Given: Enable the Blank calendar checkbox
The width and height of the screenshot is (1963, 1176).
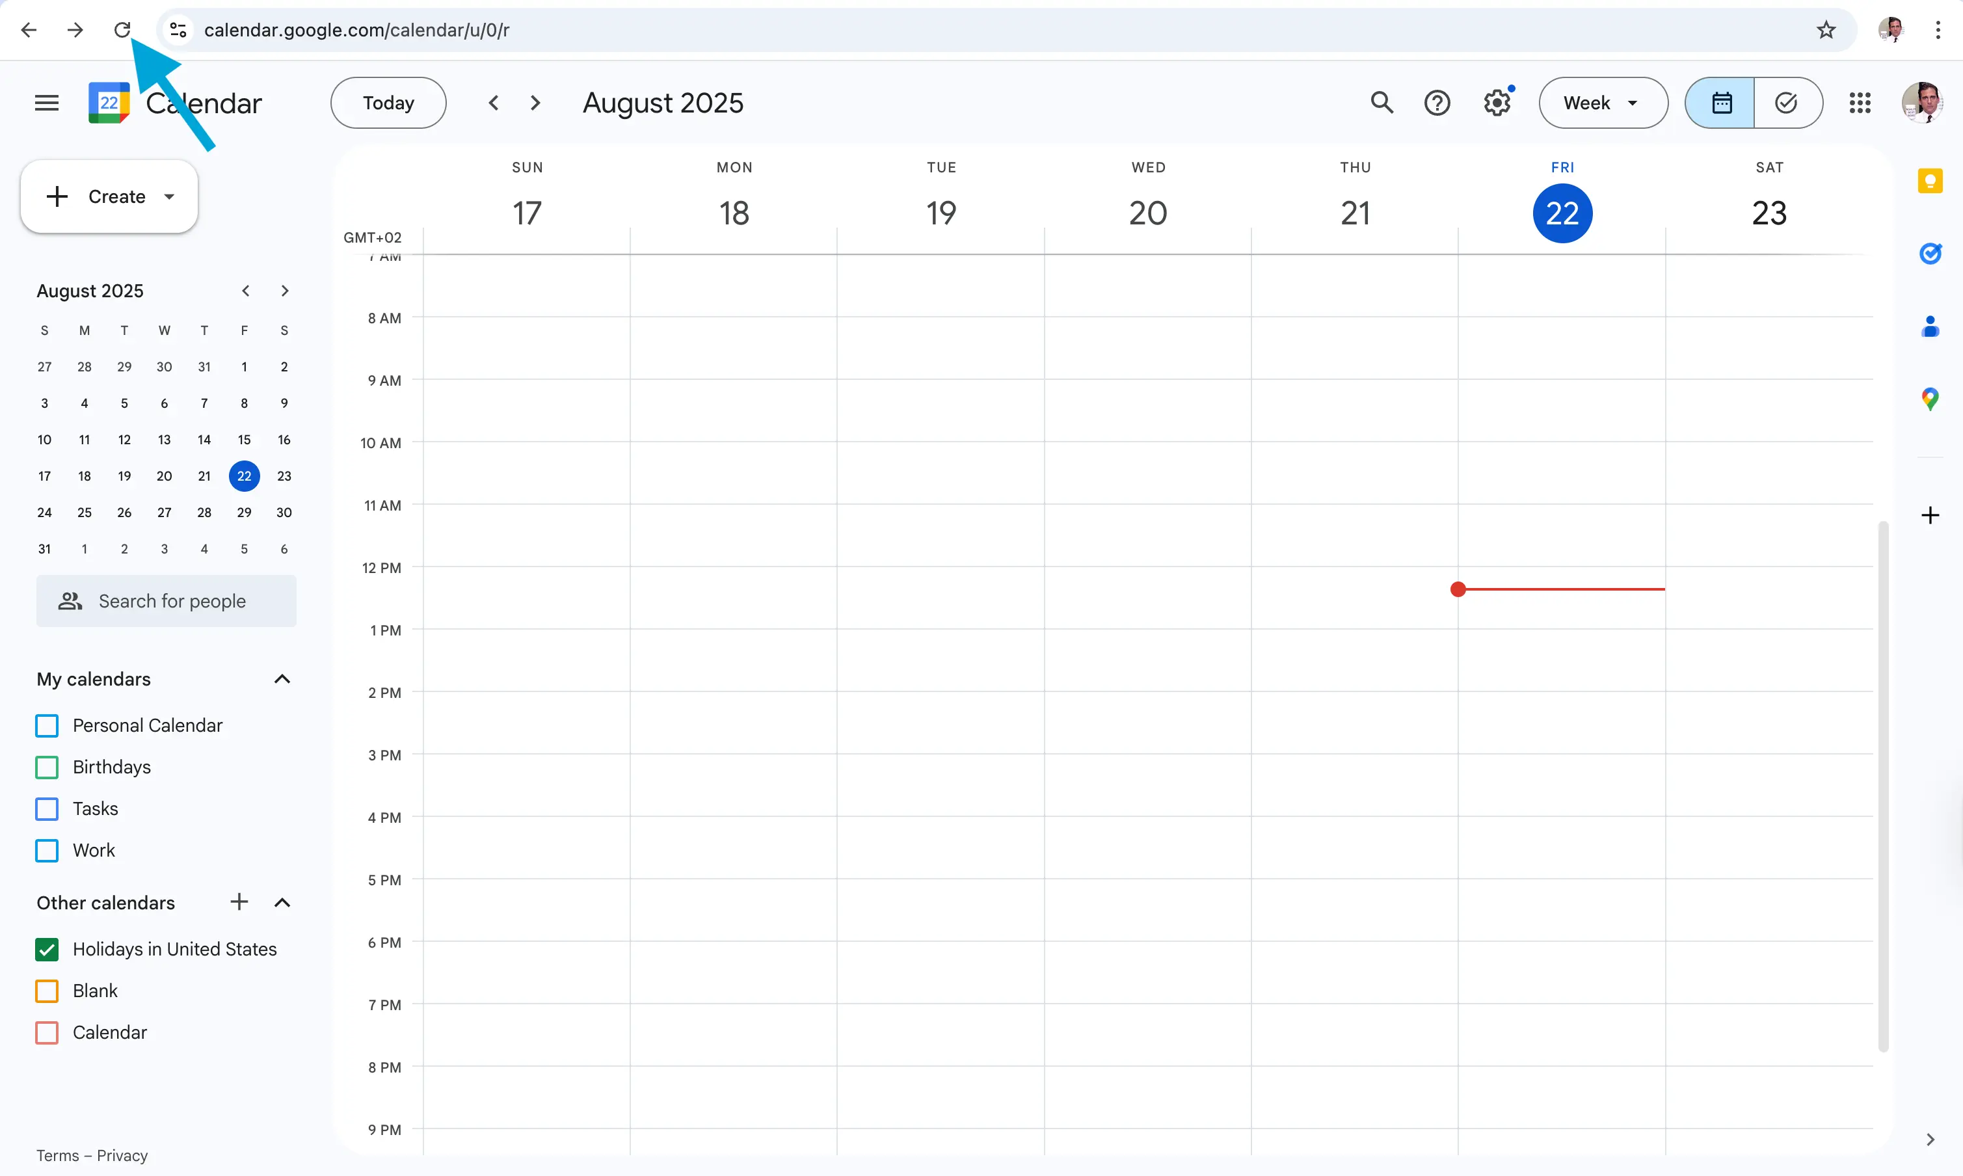Looking at the screenshot, I should (47, 991).
